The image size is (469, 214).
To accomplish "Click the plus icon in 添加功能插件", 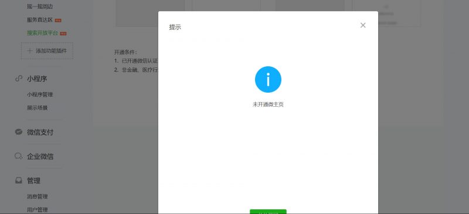I will [x=30, y=51].
